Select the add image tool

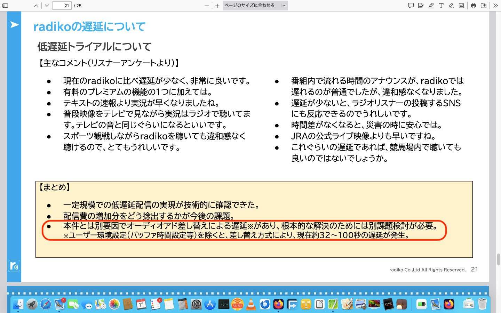[461, 6]
